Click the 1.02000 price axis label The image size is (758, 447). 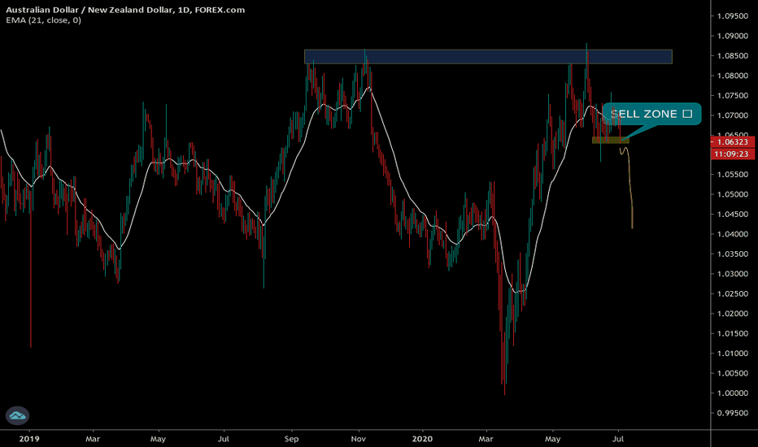pos(732,313)
